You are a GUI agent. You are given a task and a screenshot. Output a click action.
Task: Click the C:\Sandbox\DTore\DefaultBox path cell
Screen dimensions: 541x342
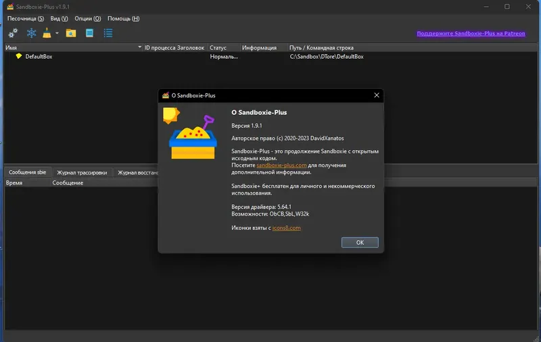pos(327,57)
